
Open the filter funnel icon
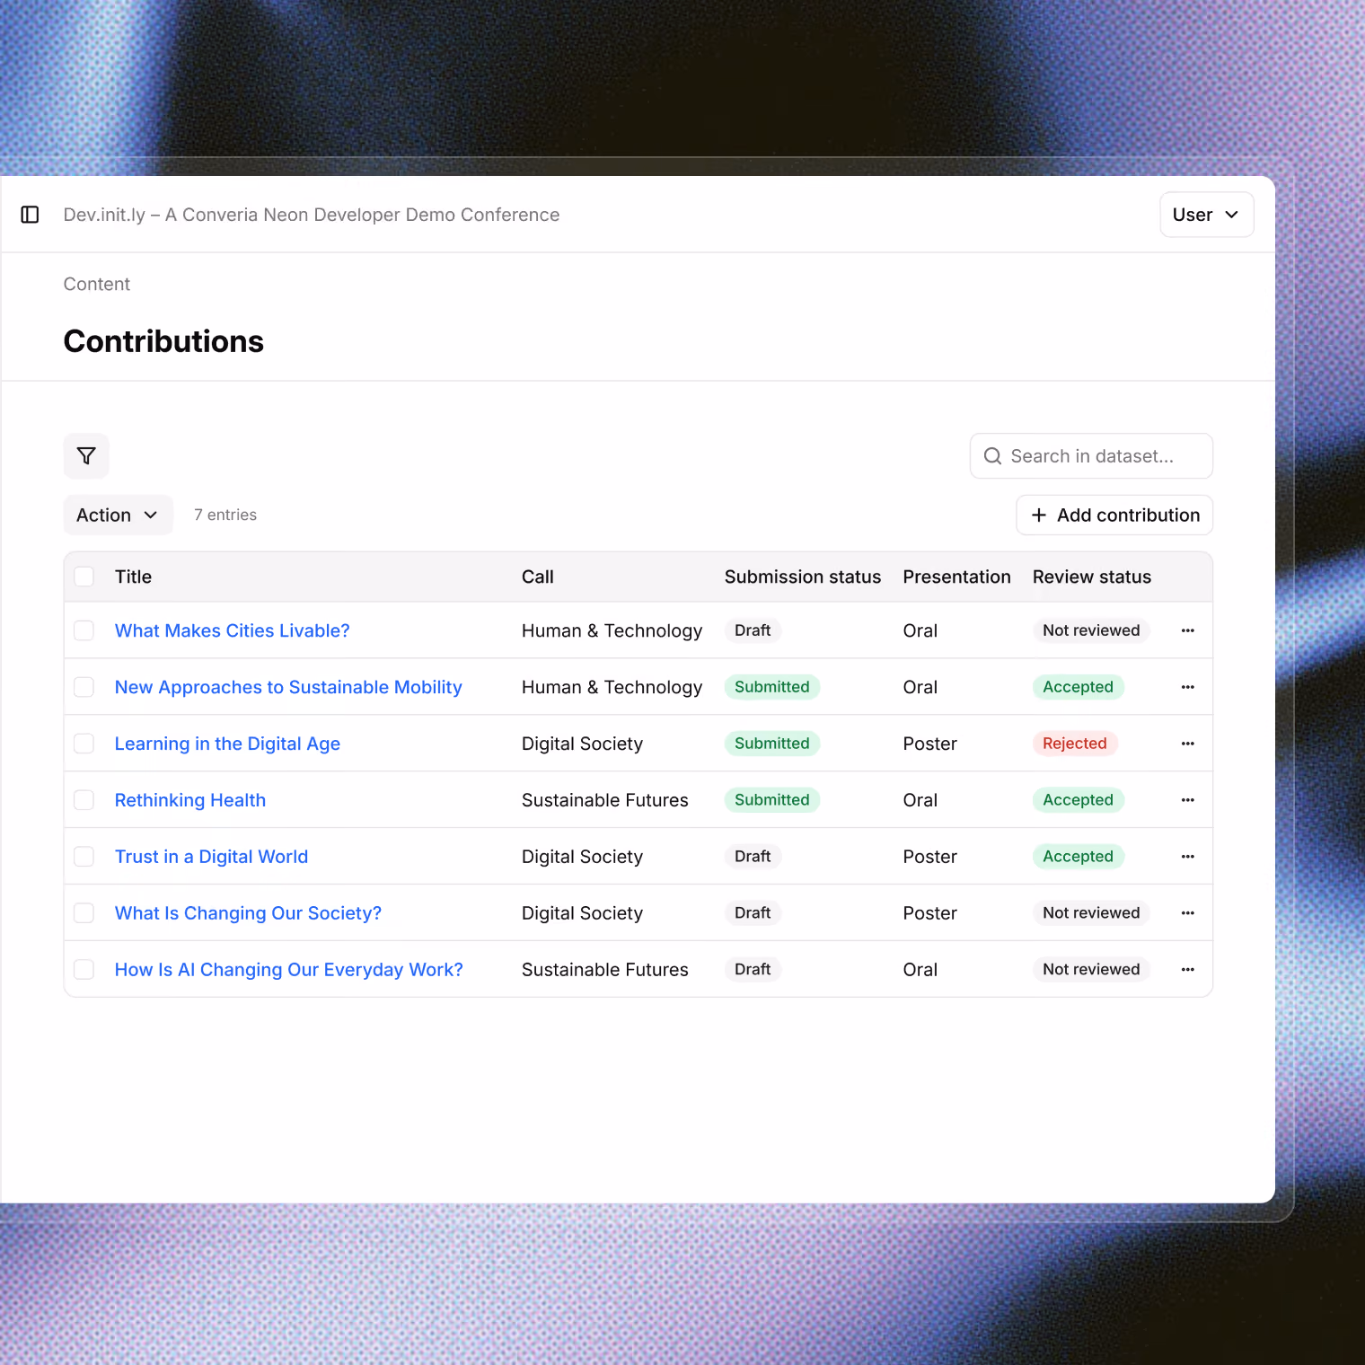86,456
